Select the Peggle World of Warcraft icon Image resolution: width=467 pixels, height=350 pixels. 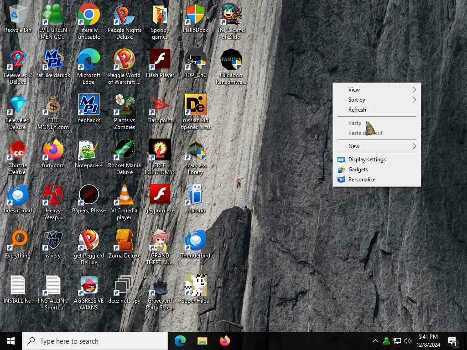[125, 67]
